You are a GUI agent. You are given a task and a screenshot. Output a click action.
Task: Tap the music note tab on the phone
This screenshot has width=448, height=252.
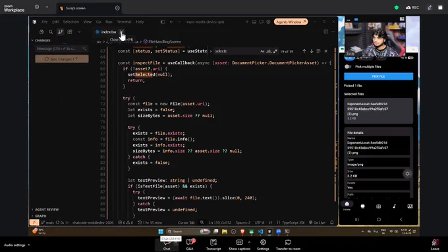(x=394, y=206)
